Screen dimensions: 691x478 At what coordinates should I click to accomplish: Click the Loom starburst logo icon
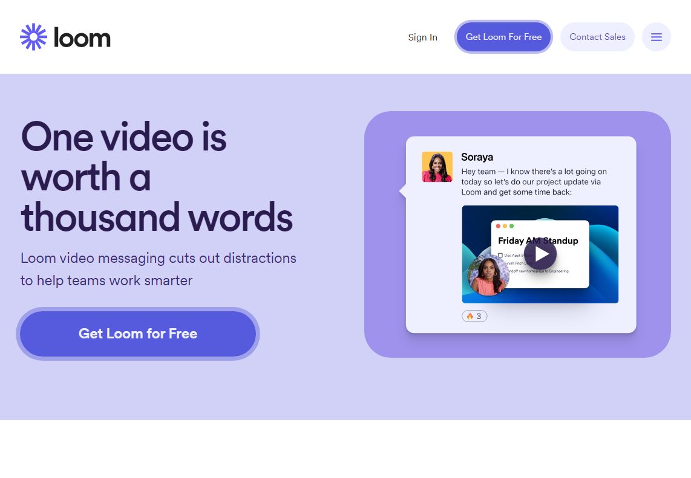33,37
